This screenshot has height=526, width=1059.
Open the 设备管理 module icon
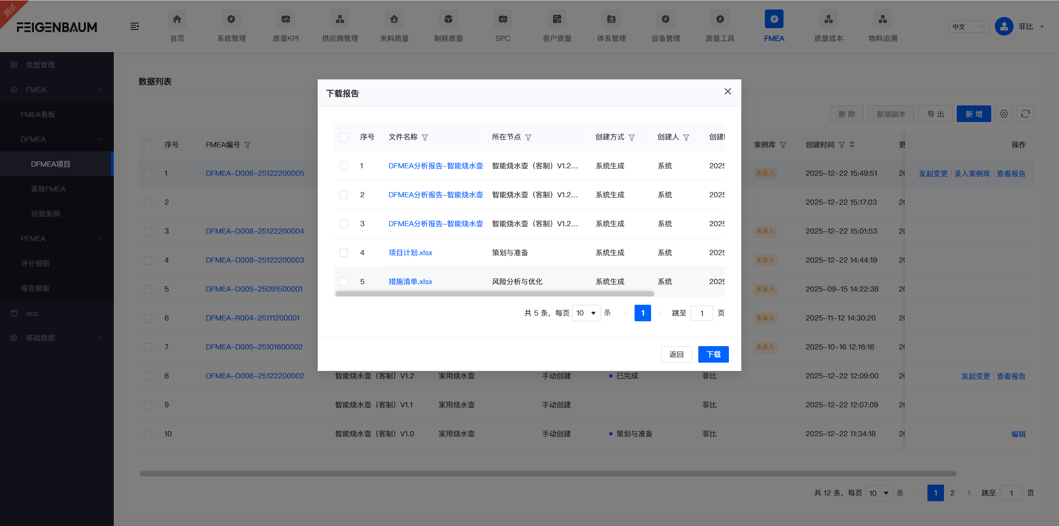click(x=665, y=19)
